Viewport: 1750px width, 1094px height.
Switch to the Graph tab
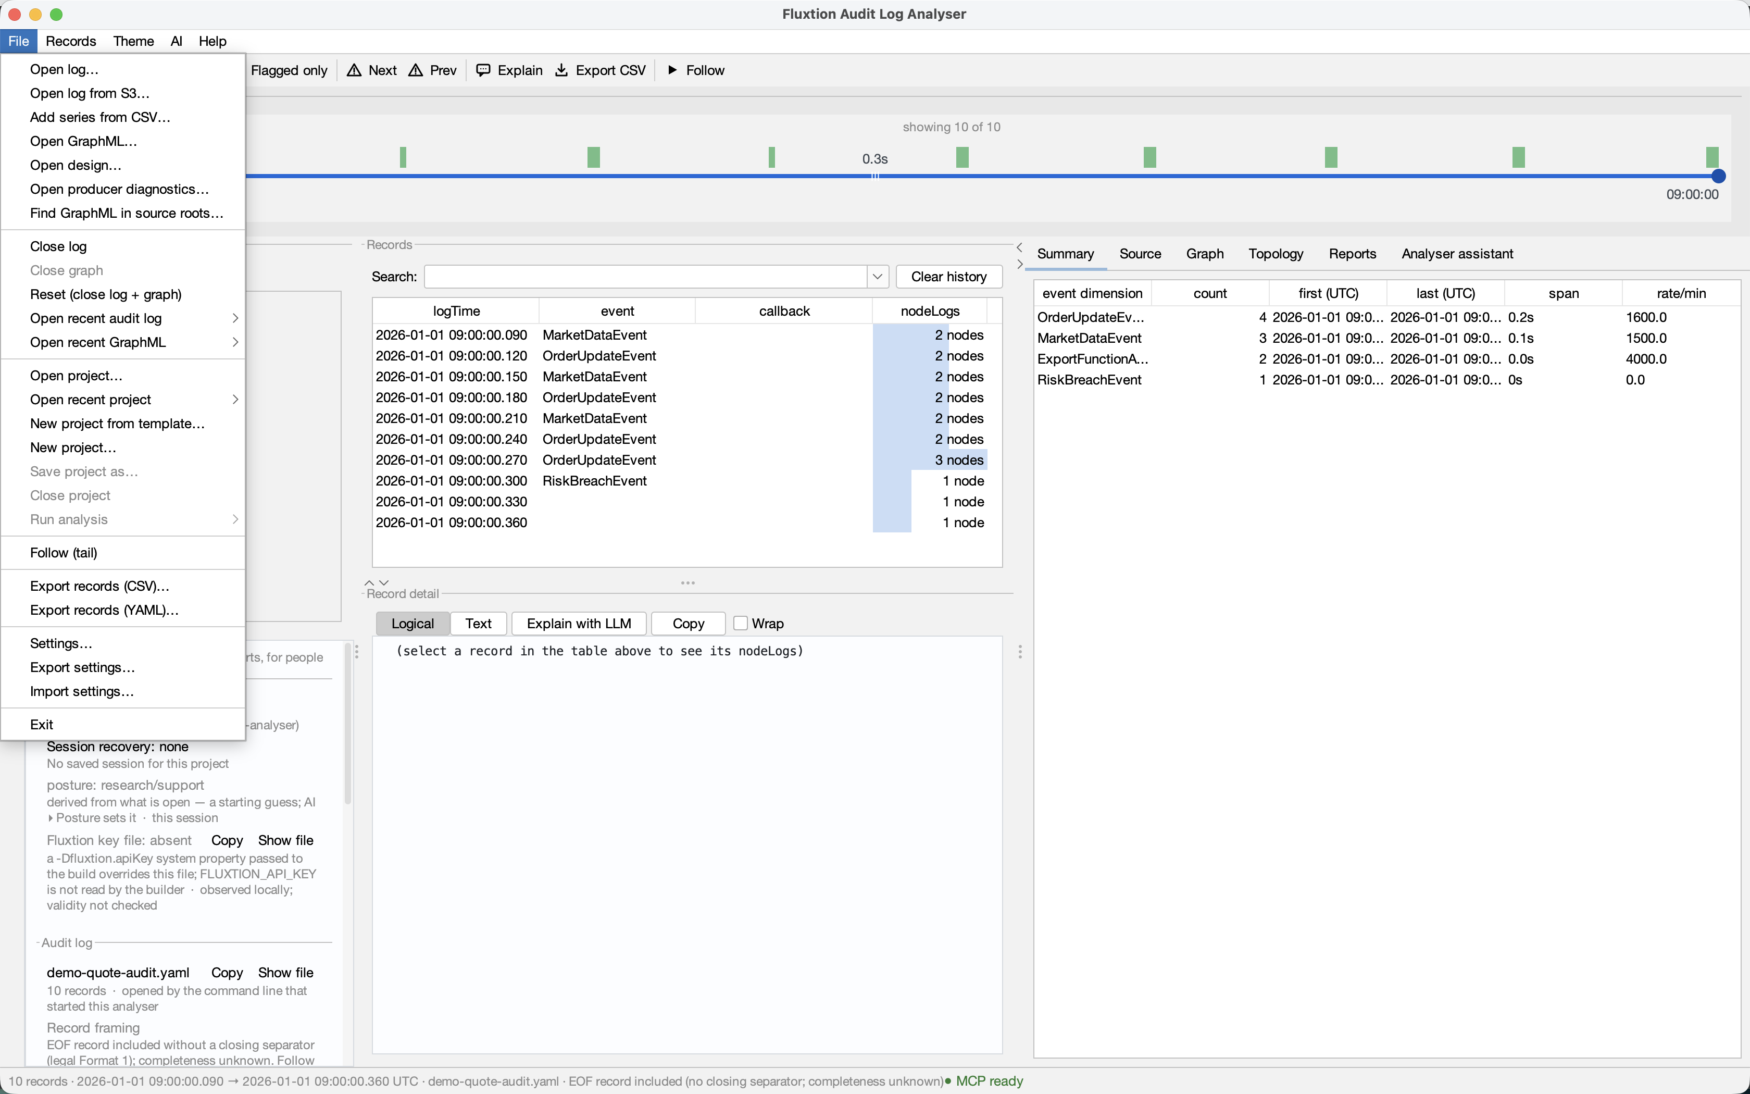tap(1205, 254)
